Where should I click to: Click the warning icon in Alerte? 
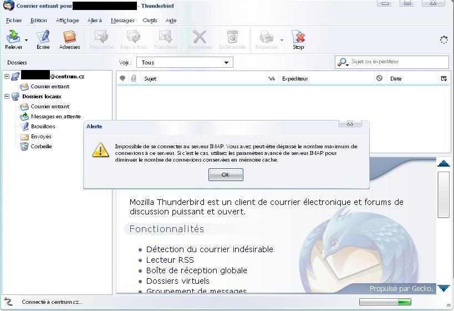pos(100,150)
